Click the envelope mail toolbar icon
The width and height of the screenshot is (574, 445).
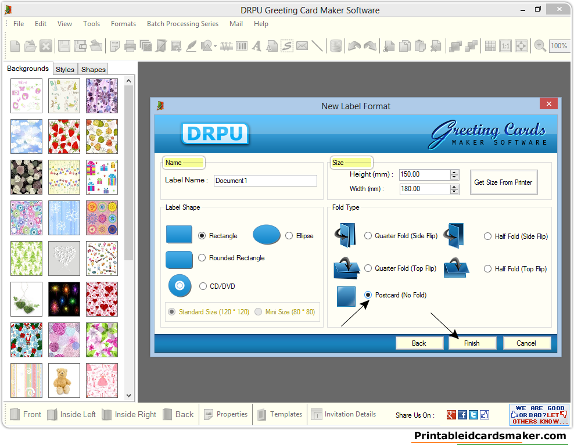[302, 46]
